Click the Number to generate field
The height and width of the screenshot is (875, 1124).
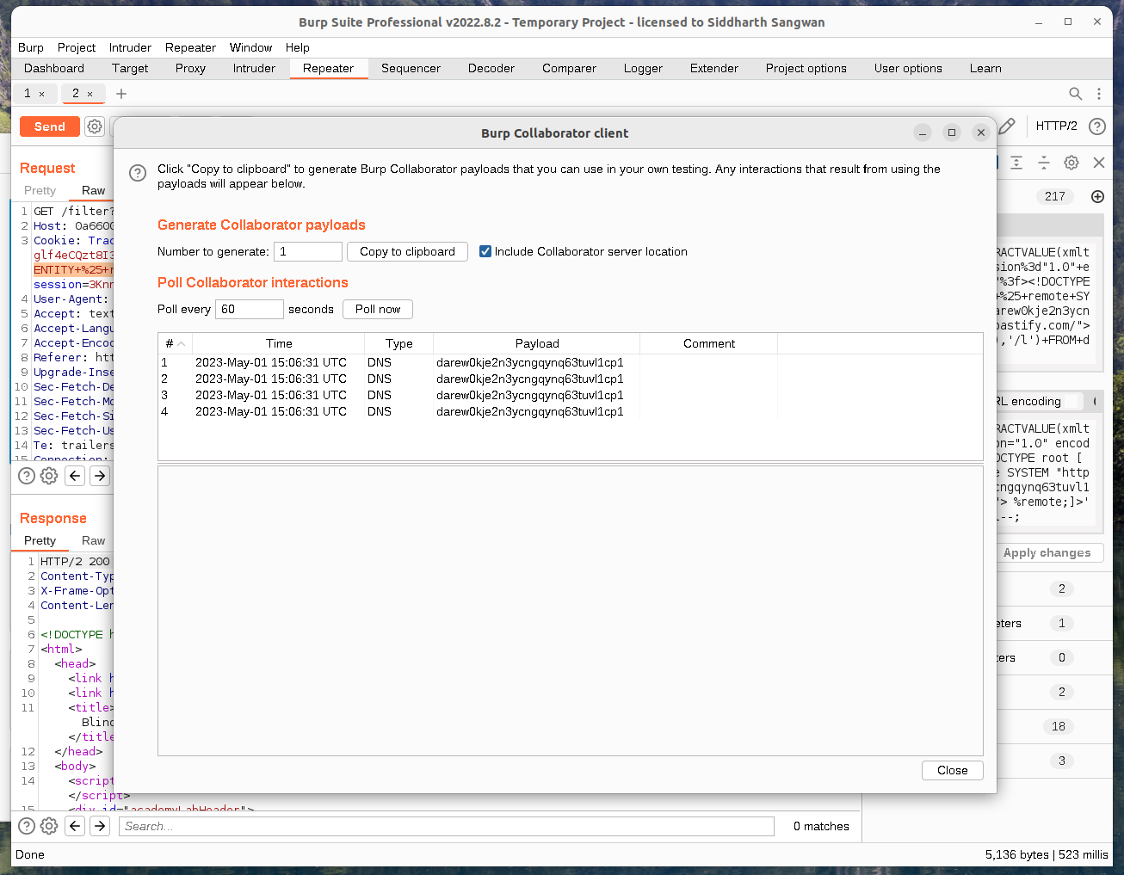point(308,251)
